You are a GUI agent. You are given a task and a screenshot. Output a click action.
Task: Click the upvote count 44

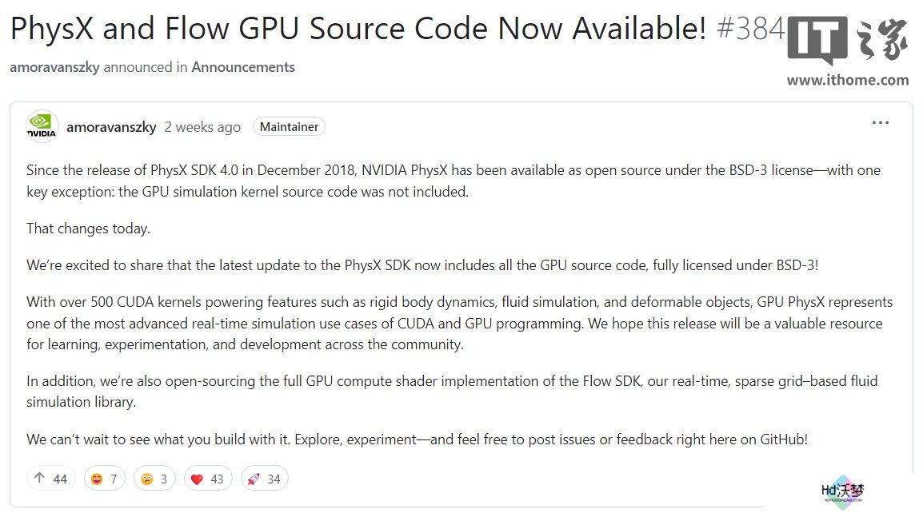[x=60, y=479]
